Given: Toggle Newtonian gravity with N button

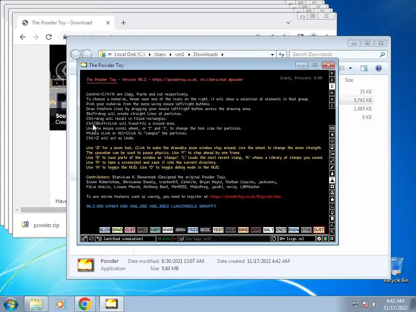Looking at the screenshot, I should click(x=332, y=93).
